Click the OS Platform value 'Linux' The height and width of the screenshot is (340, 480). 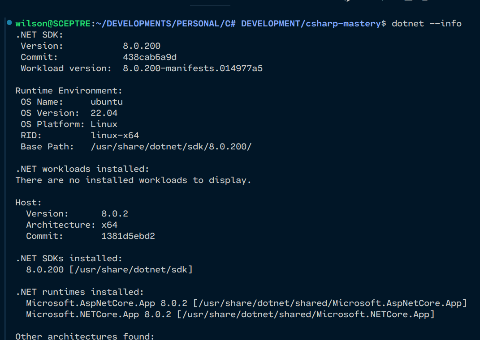[x=104, y=124]
